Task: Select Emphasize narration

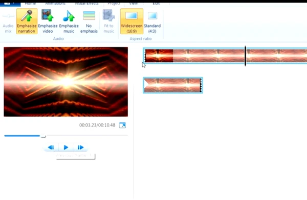Action: click(27, 21)
